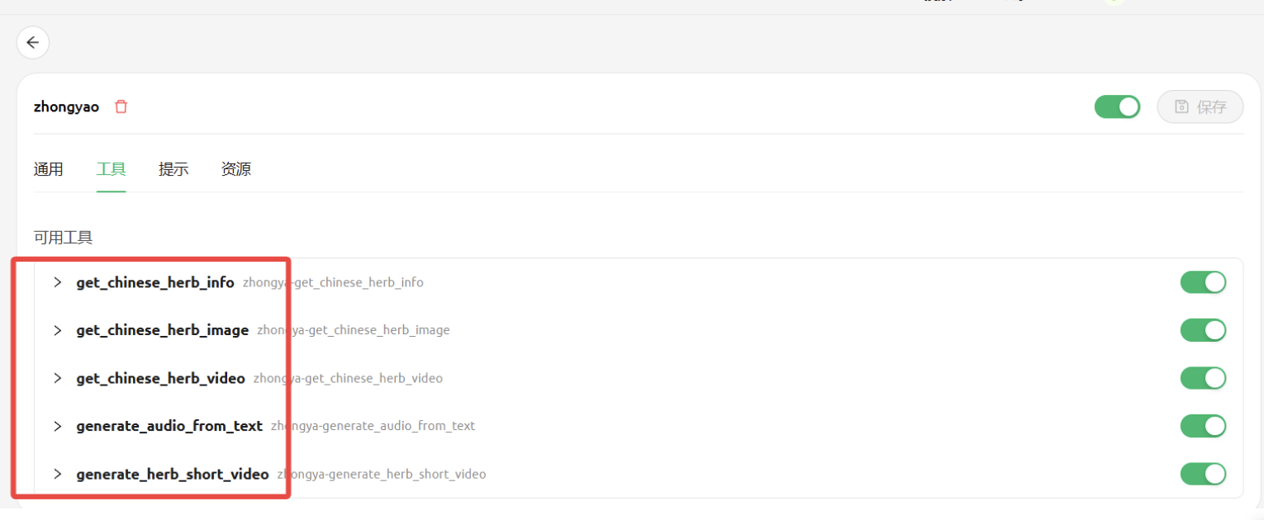Click the get_chinese_herb_info tool name

click(155, 282)
